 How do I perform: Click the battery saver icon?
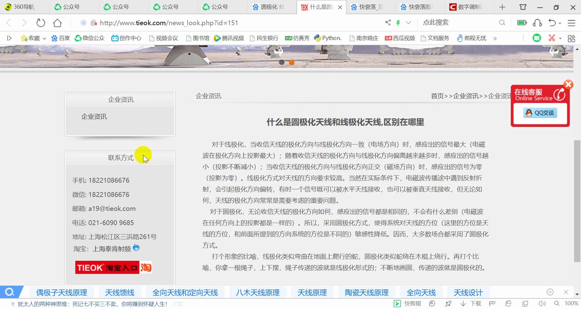(x=521, y=22)
